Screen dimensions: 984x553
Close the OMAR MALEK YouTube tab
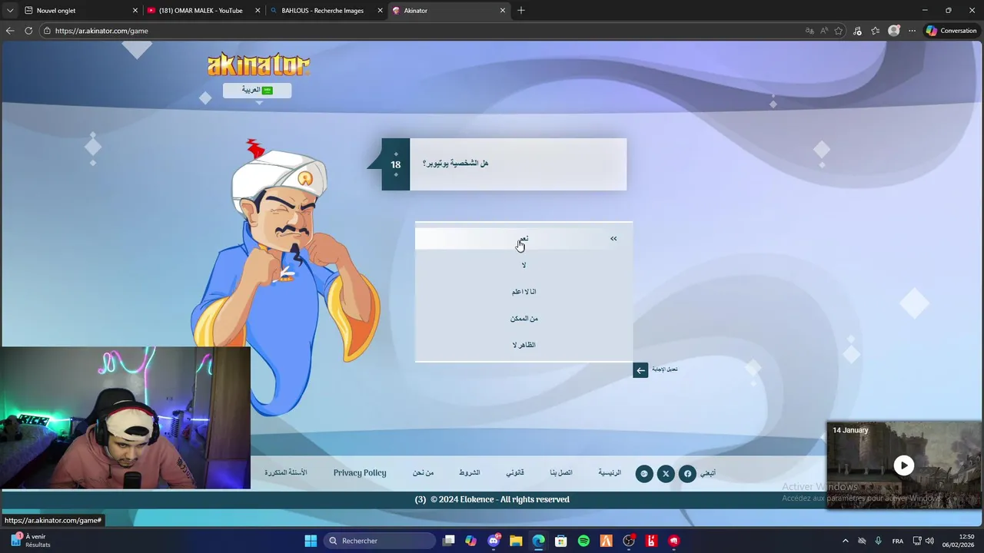tap(258, 11)
